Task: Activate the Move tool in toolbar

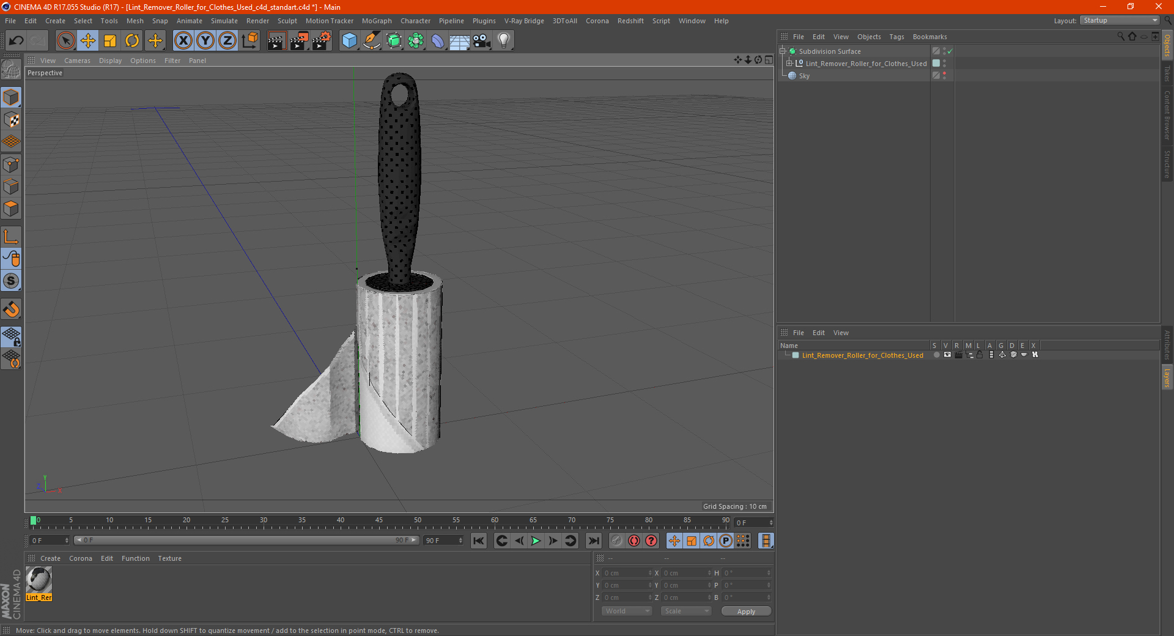Action: (x=88, y=41)
